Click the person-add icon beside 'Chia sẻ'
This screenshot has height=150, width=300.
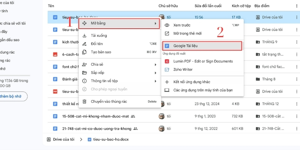[x=84, y=64]
